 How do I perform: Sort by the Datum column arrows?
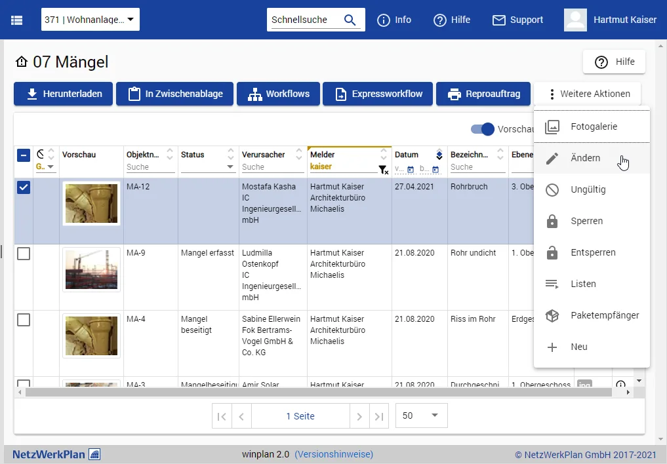tap(439, 155)
